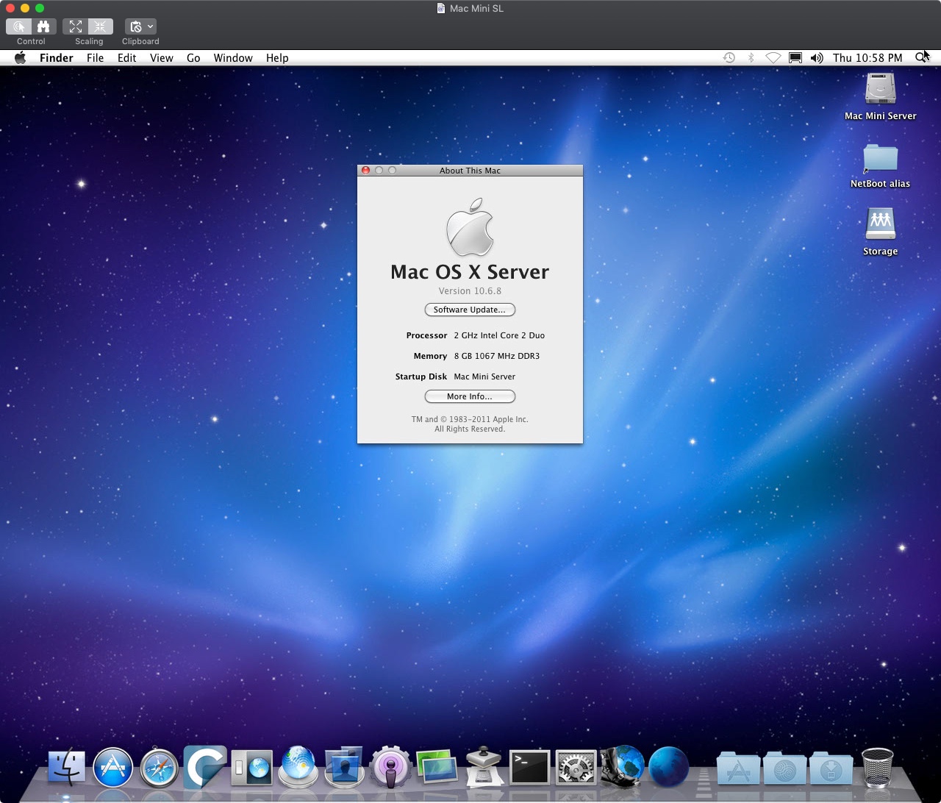The width and height of the screenshot is (941, 803).
Task: Switch to Observe mode with the binoculars button
Action: click(43, 26)
